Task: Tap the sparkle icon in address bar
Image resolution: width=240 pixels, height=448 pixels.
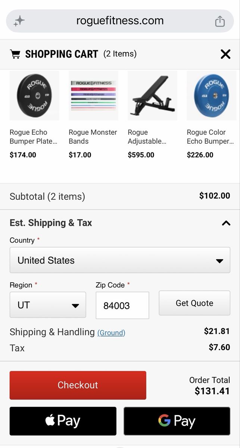Action: point(19,21)
